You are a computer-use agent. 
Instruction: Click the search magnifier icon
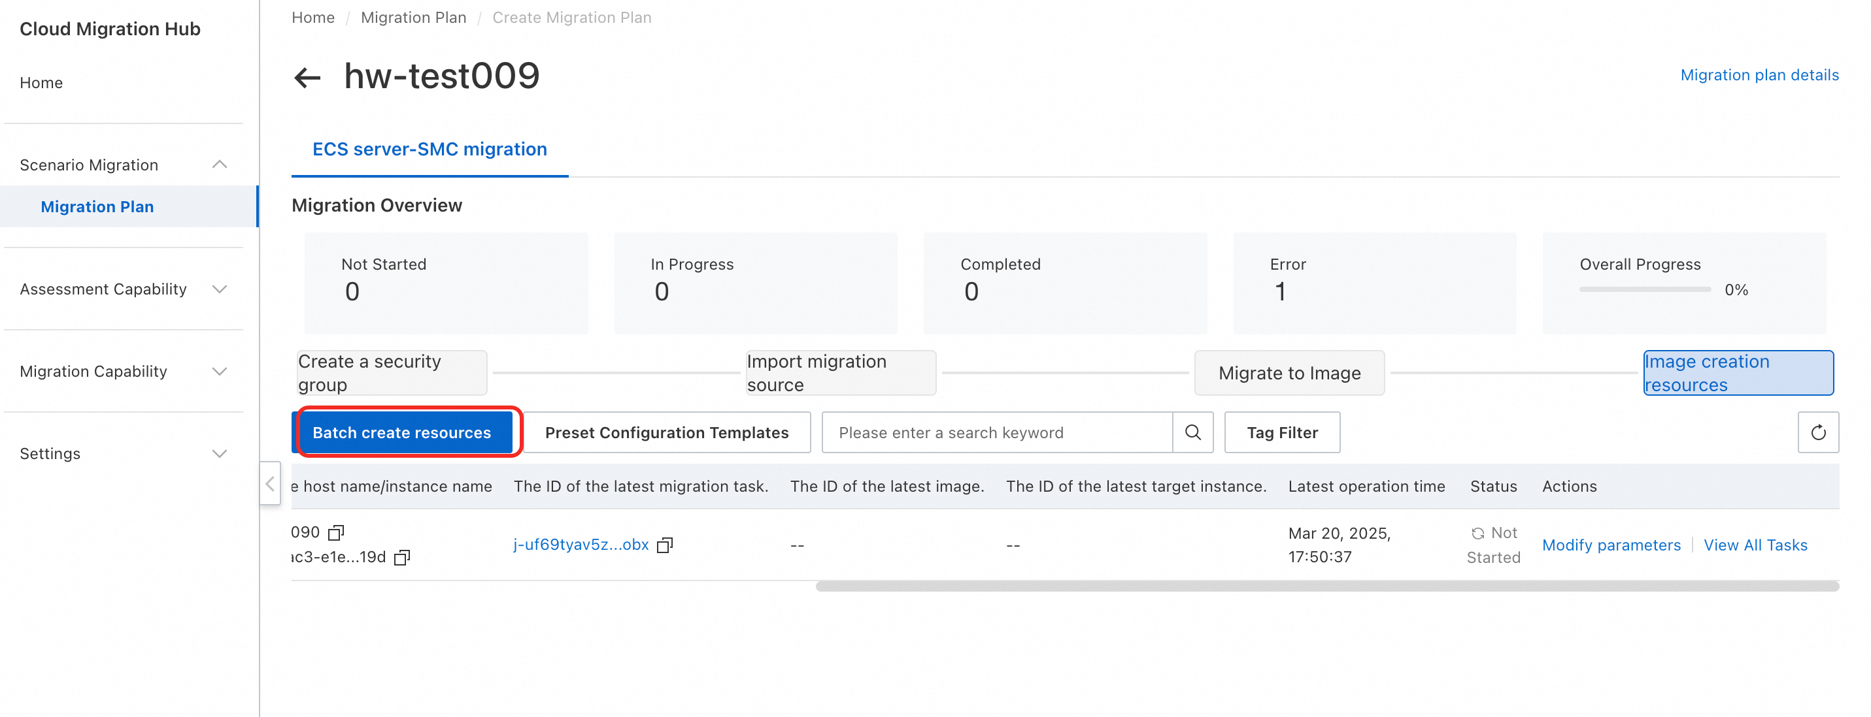pos(1192,432)
